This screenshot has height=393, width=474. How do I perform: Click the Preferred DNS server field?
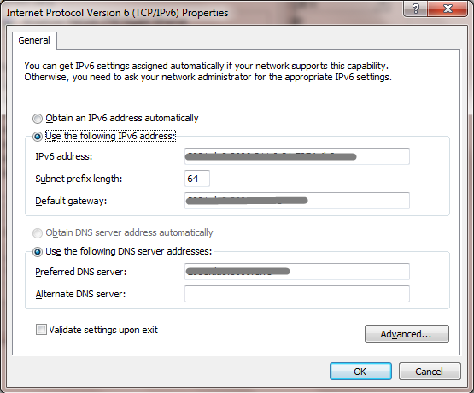[297, 272]
